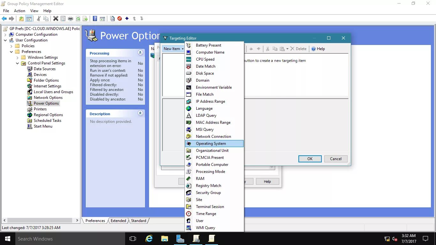The height and width of the screenshot is (245, 436).
Task: Click Cancel in Targeting Editor
Action: click(x=336, y=159)
